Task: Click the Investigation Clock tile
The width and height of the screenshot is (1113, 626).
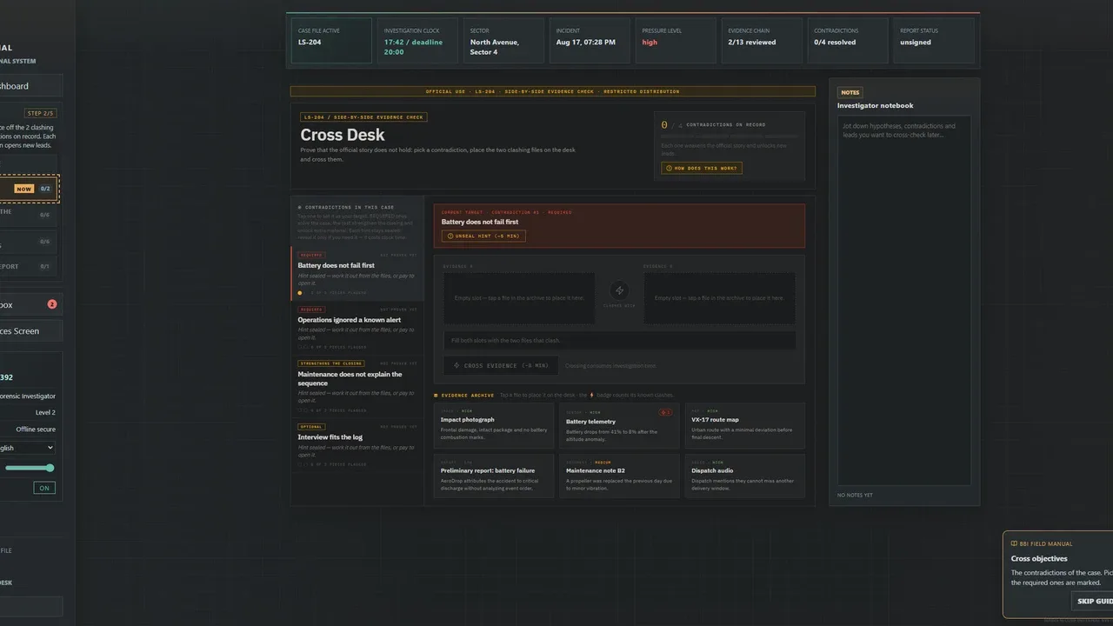Action: pyautogui.click(x=416, y=40)
